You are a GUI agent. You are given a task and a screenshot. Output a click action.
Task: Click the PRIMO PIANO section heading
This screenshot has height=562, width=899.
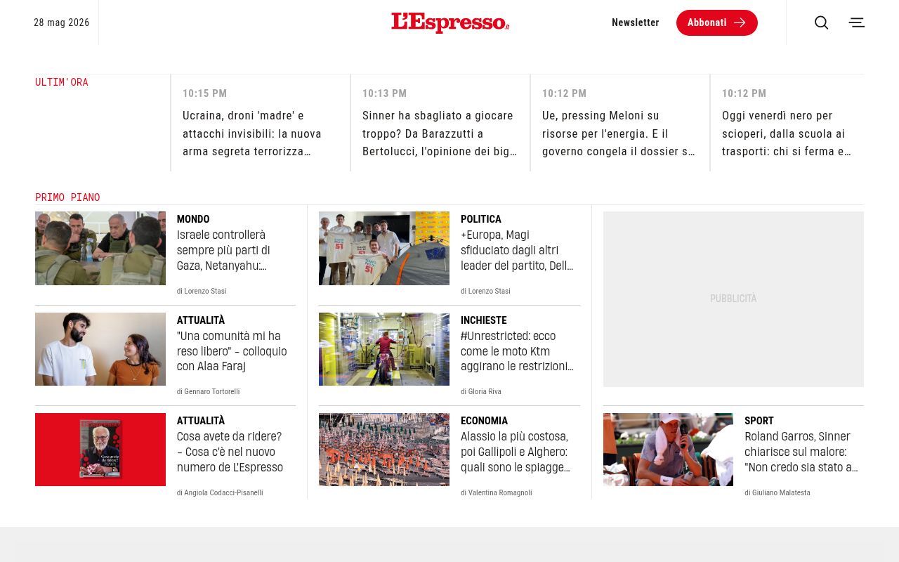click(67, 197)
